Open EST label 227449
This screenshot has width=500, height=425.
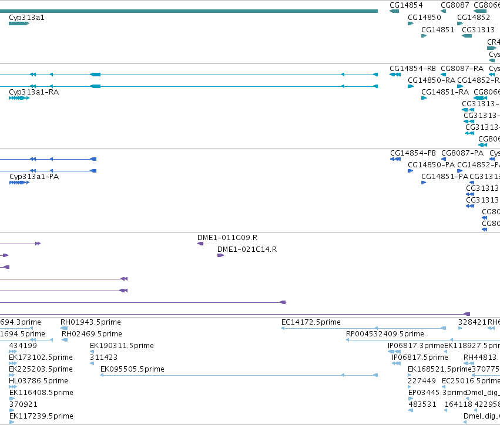[422, 381]
